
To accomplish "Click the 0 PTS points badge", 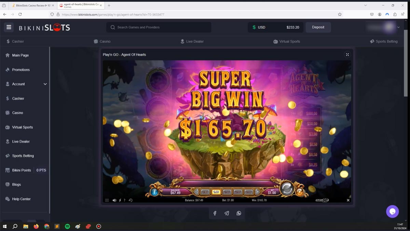I will click(x=41, y=170).
